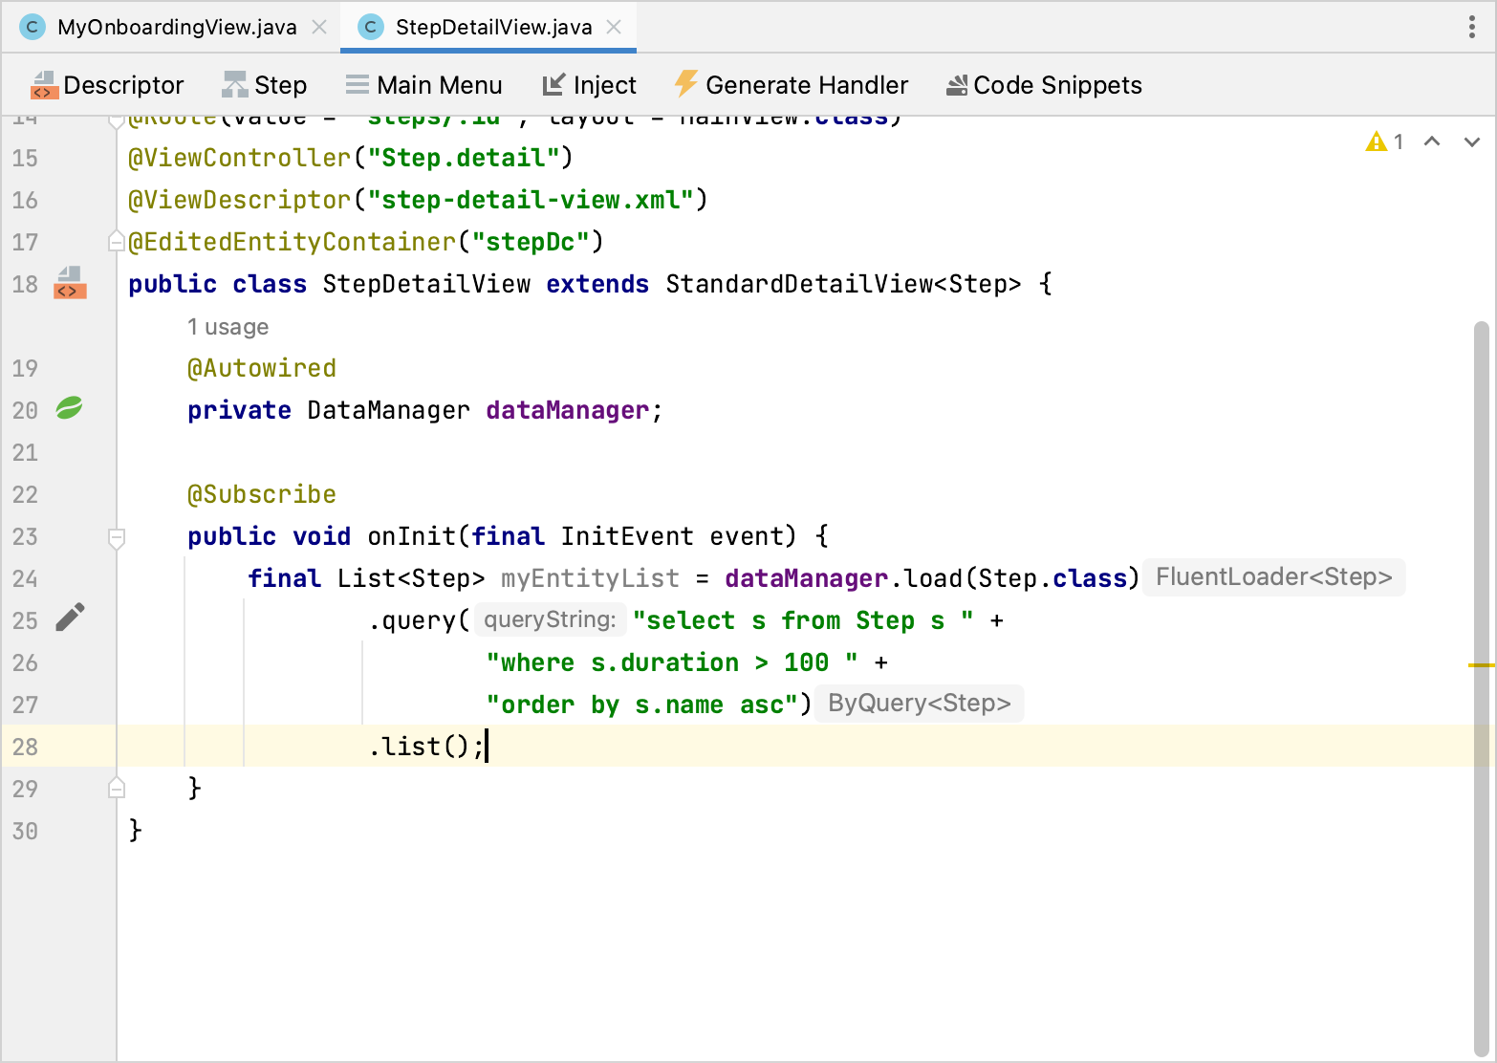
Task: Click the Inject toolbar action
Action: 589,85
